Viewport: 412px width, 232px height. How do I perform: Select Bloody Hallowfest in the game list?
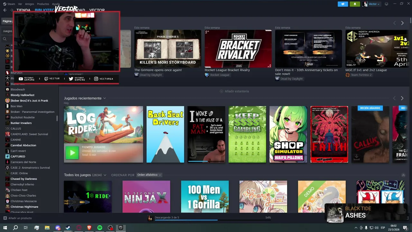(23, 95)
